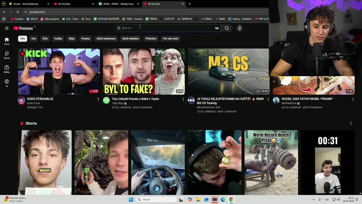The height and width of the screenshot is (204, 362).
Task: Open the DODO STREAMUJE video title
Action: pos(40,99)
